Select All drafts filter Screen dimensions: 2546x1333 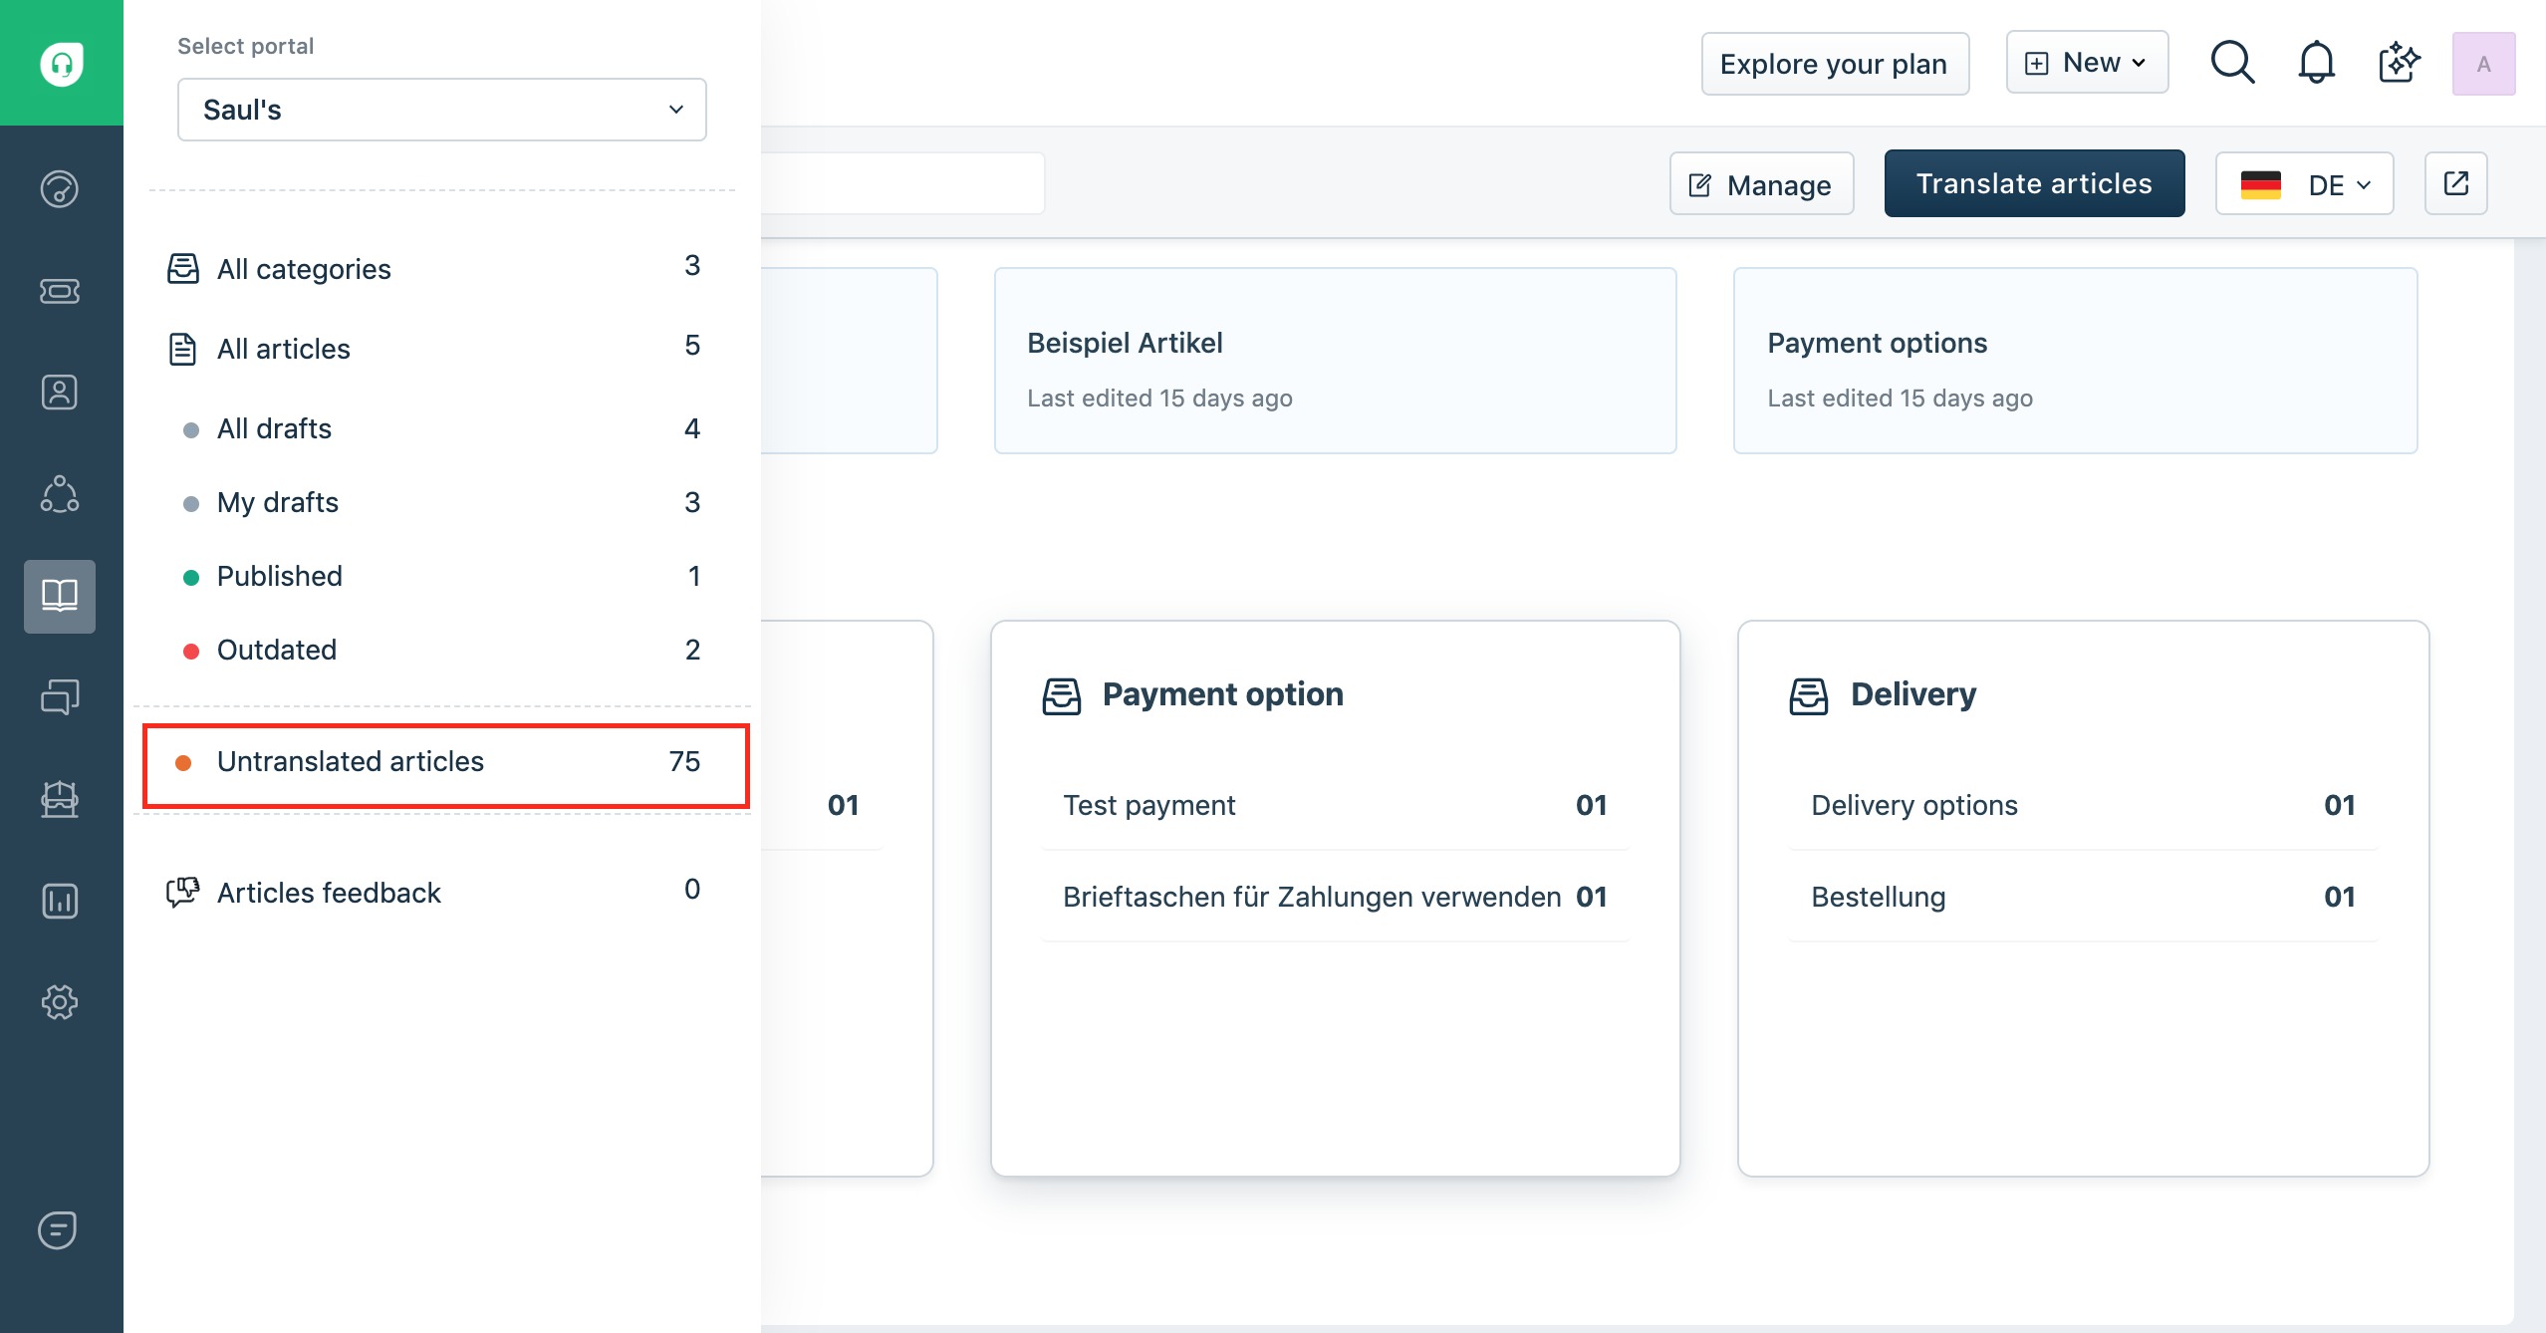pyautogui.click(x=275, y=428)
